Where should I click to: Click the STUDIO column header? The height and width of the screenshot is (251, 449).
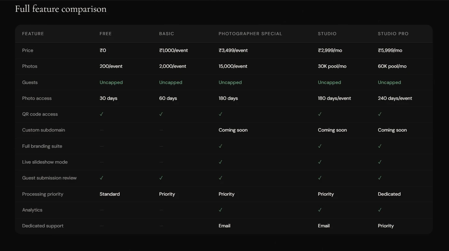[x=327, y=34]
